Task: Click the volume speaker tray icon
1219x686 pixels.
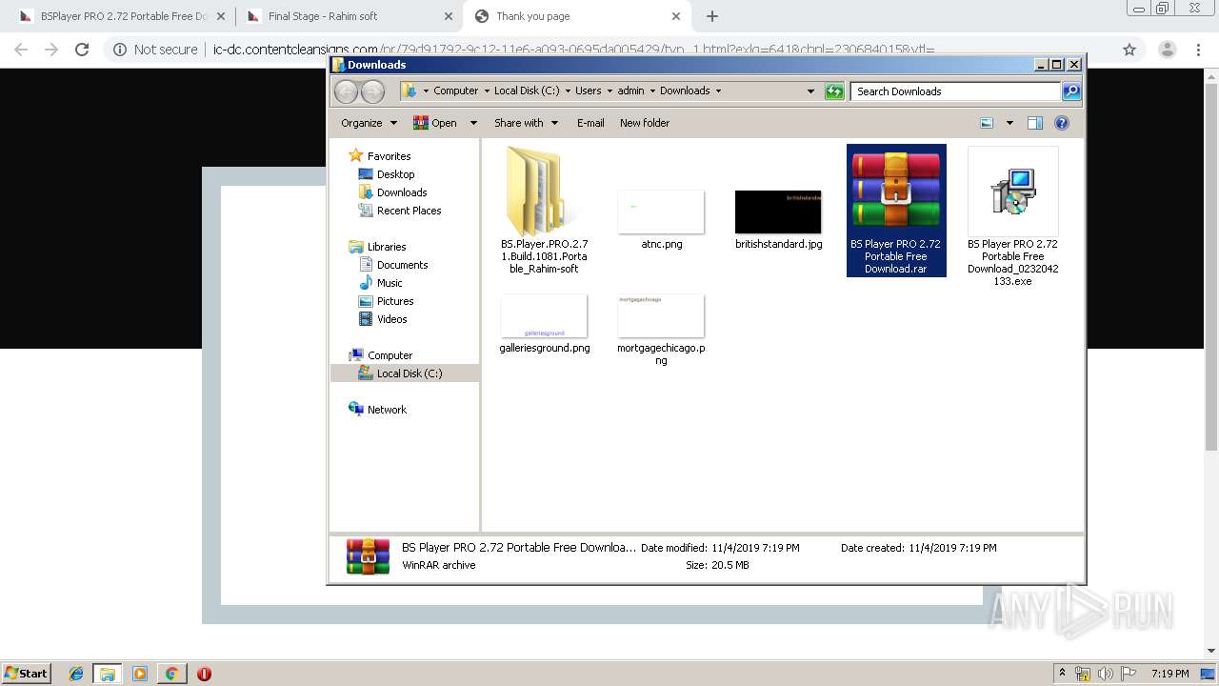Action: [1105, 674]
